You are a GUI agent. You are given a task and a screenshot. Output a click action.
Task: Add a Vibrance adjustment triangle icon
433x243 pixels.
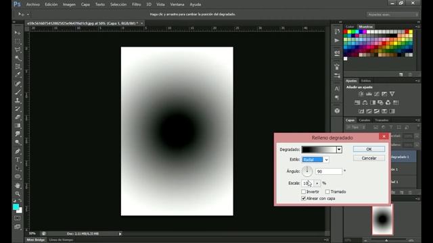[x=392, y=94]
